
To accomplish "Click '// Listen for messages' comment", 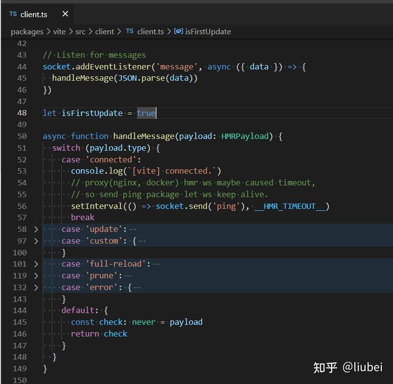I will [x=94, y=55].
